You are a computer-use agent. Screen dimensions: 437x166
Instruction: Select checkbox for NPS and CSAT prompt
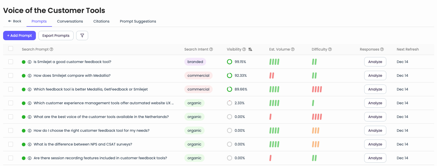[x=11, y=144]
